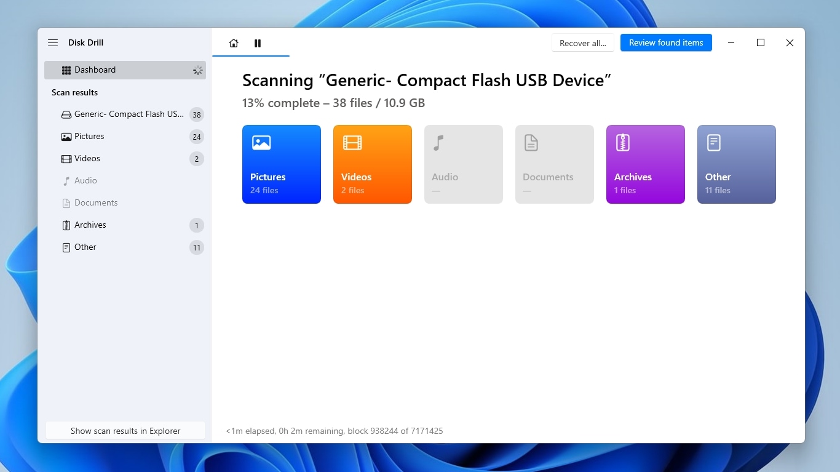
Task: Click the spinning scan indicator on Dashboard
Action: [197, 70]
